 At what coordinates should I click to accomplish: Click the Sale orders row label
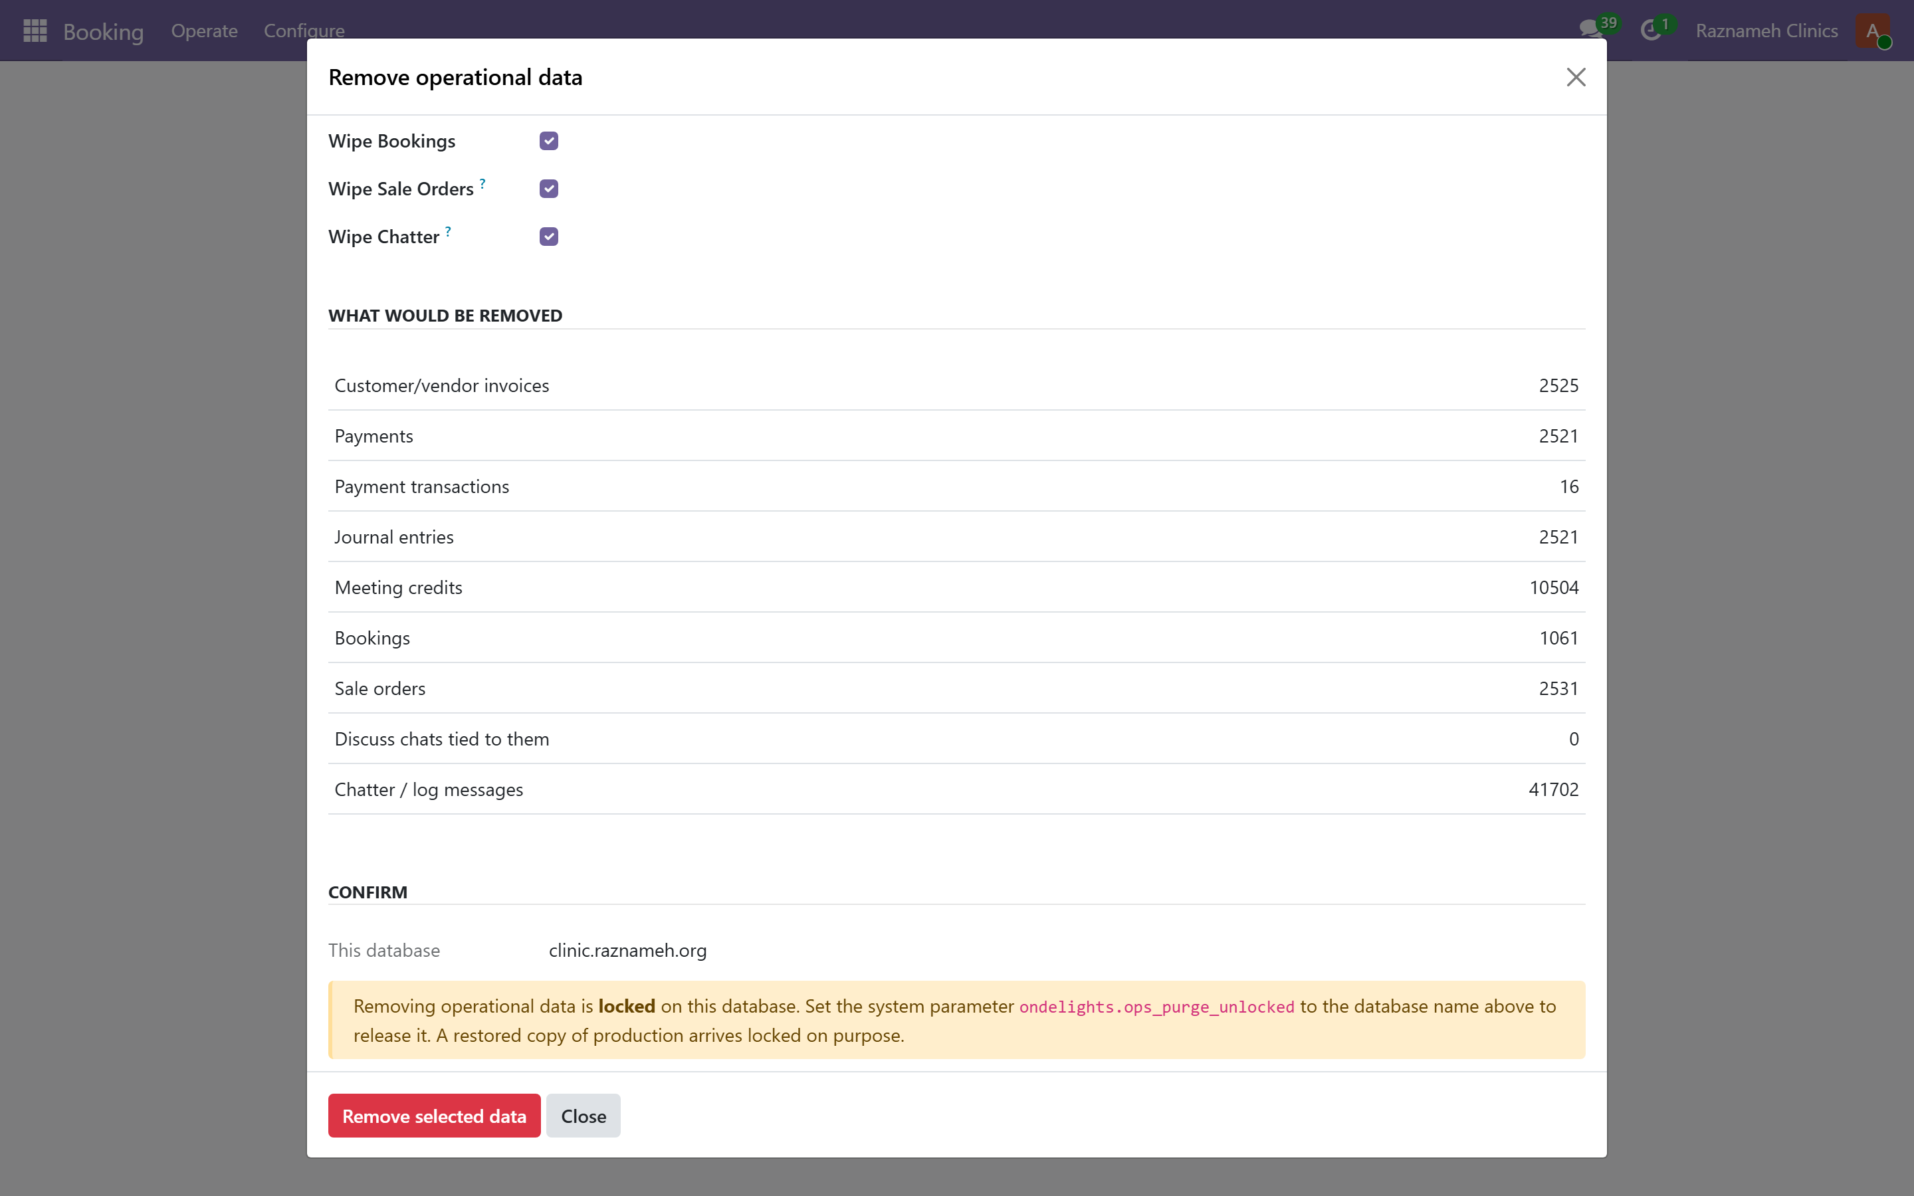click(x=379, y=689)
